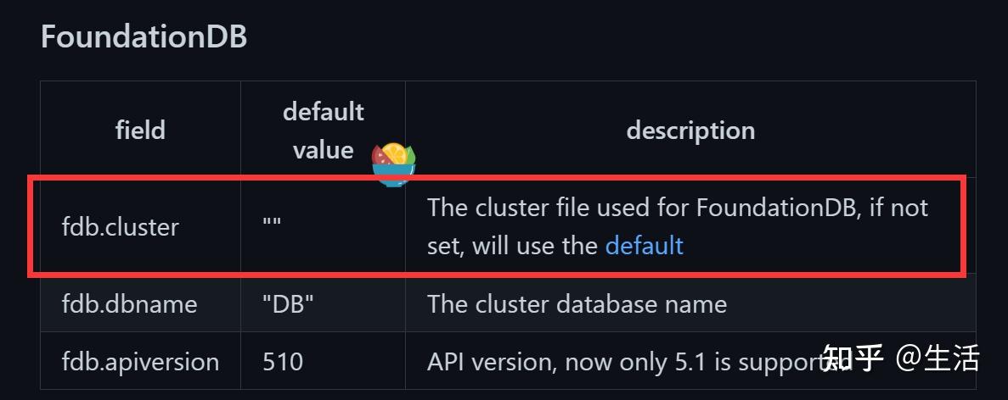Open the @生活 author handle

[x=938, y=358]
